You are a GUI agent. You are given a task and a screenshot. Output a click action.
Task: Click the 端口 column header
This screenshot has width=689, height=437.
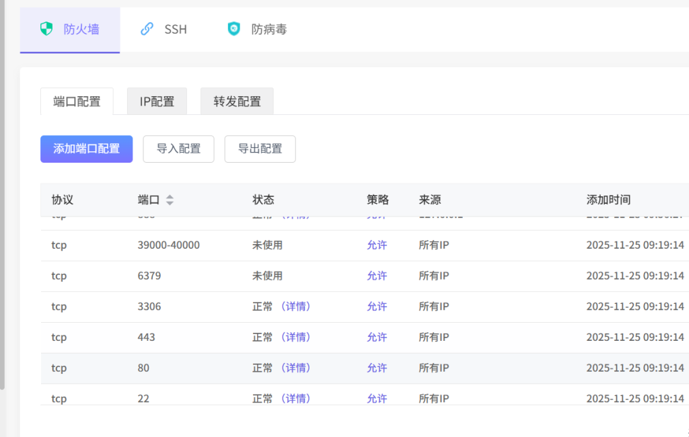click(149, 200)
